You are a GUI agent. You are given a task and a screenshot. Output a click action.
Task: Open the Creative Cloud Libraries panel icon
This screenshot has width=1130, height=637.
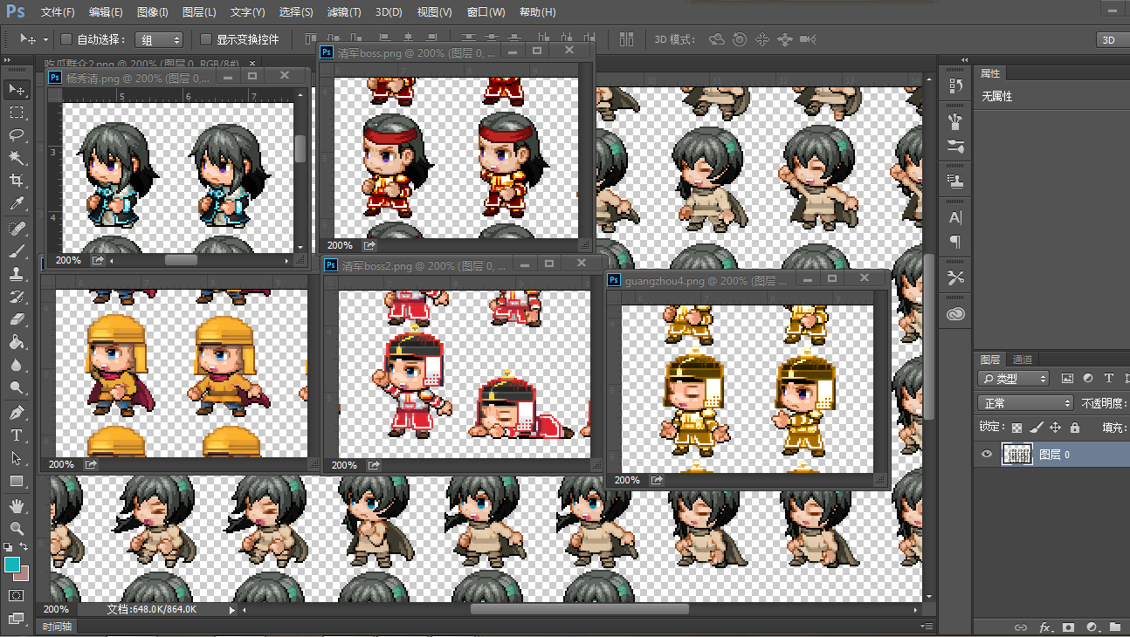955,314
